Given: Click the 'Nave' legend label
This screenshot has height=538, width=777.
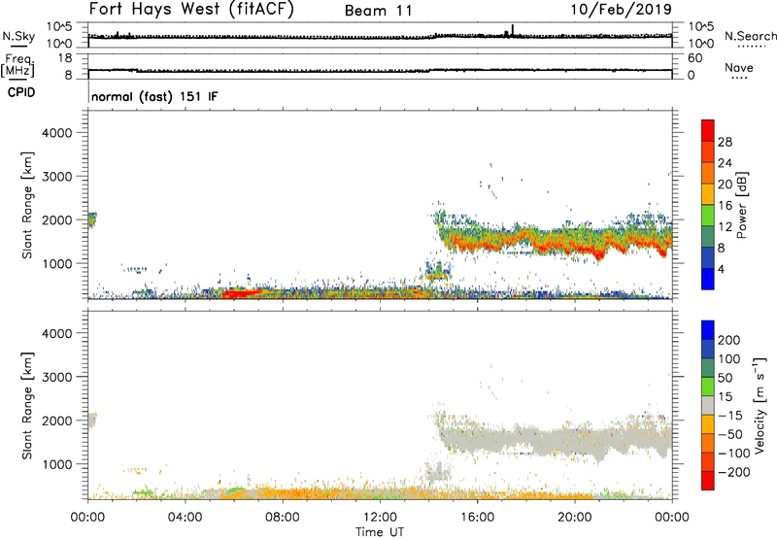Looking at the screenshot, I should coord(739,67).
